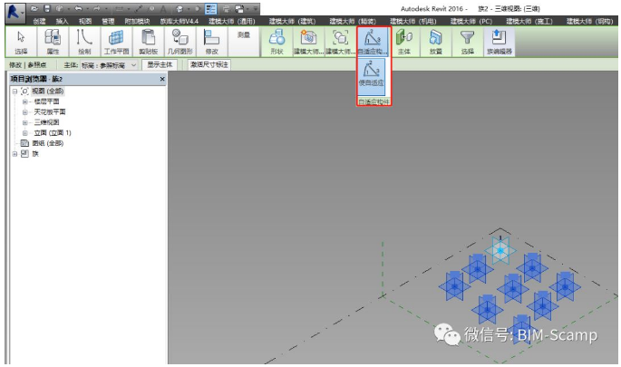Select the 工作平面 work plane tool
This screenshot has height=367, width=621.
(115, 40)
